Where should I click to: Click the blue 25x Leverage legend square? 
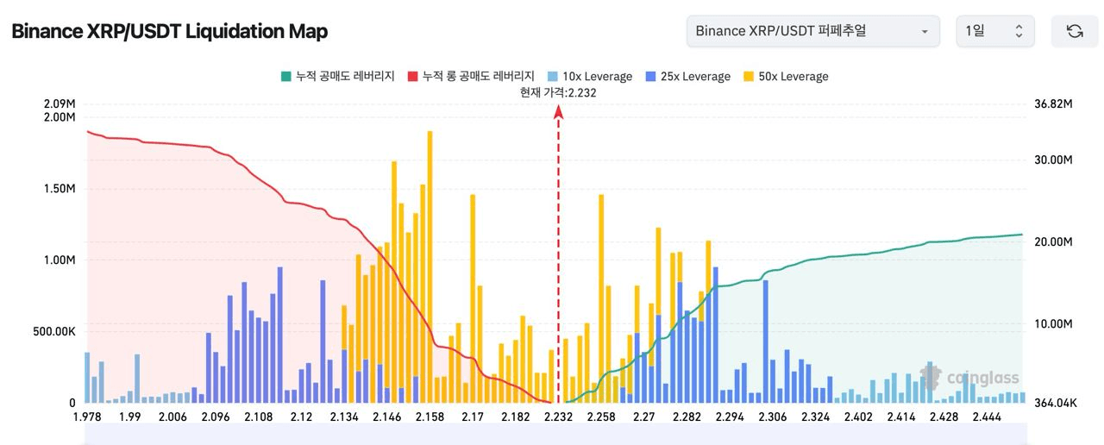click(x=651, y=77)
